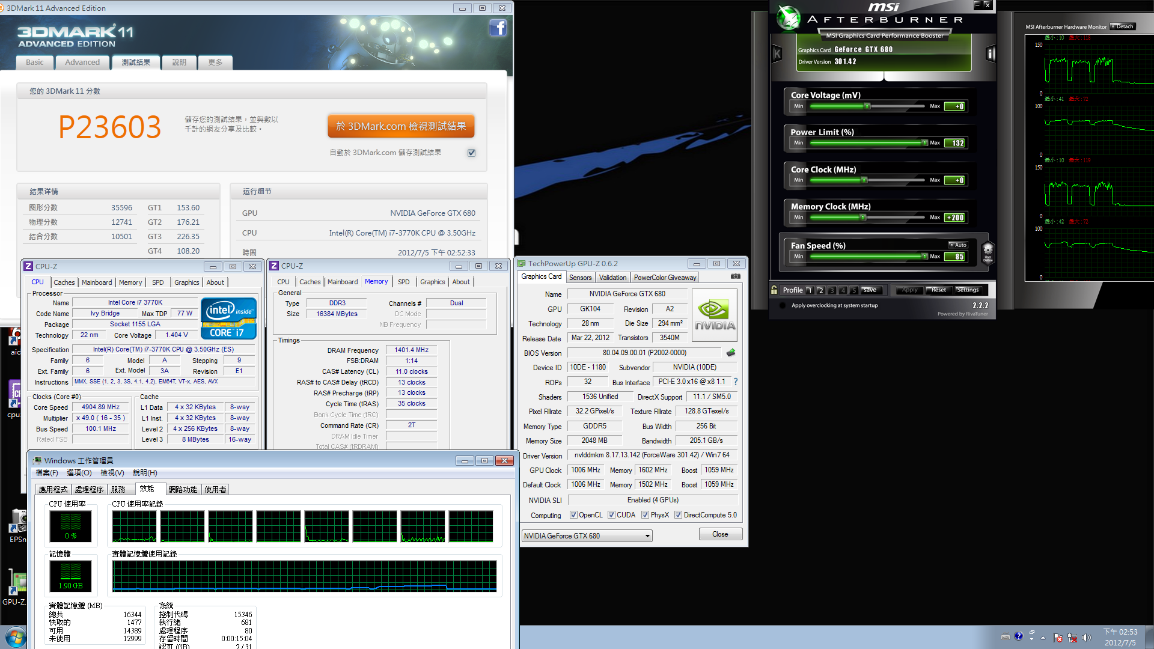Take a GPU-Z screenshot with the camera icon

pyautogui.click(x=736, y=276)
